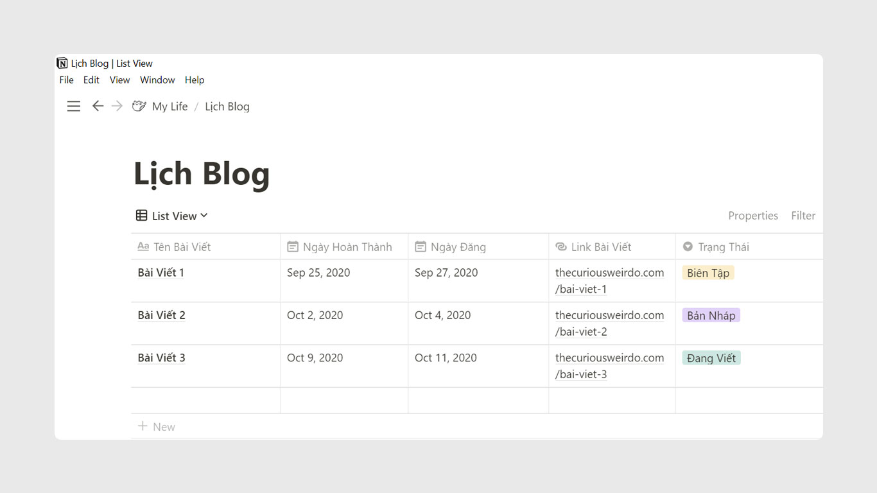Open the Window menu

pyautogui.click(x=157, y=80)
